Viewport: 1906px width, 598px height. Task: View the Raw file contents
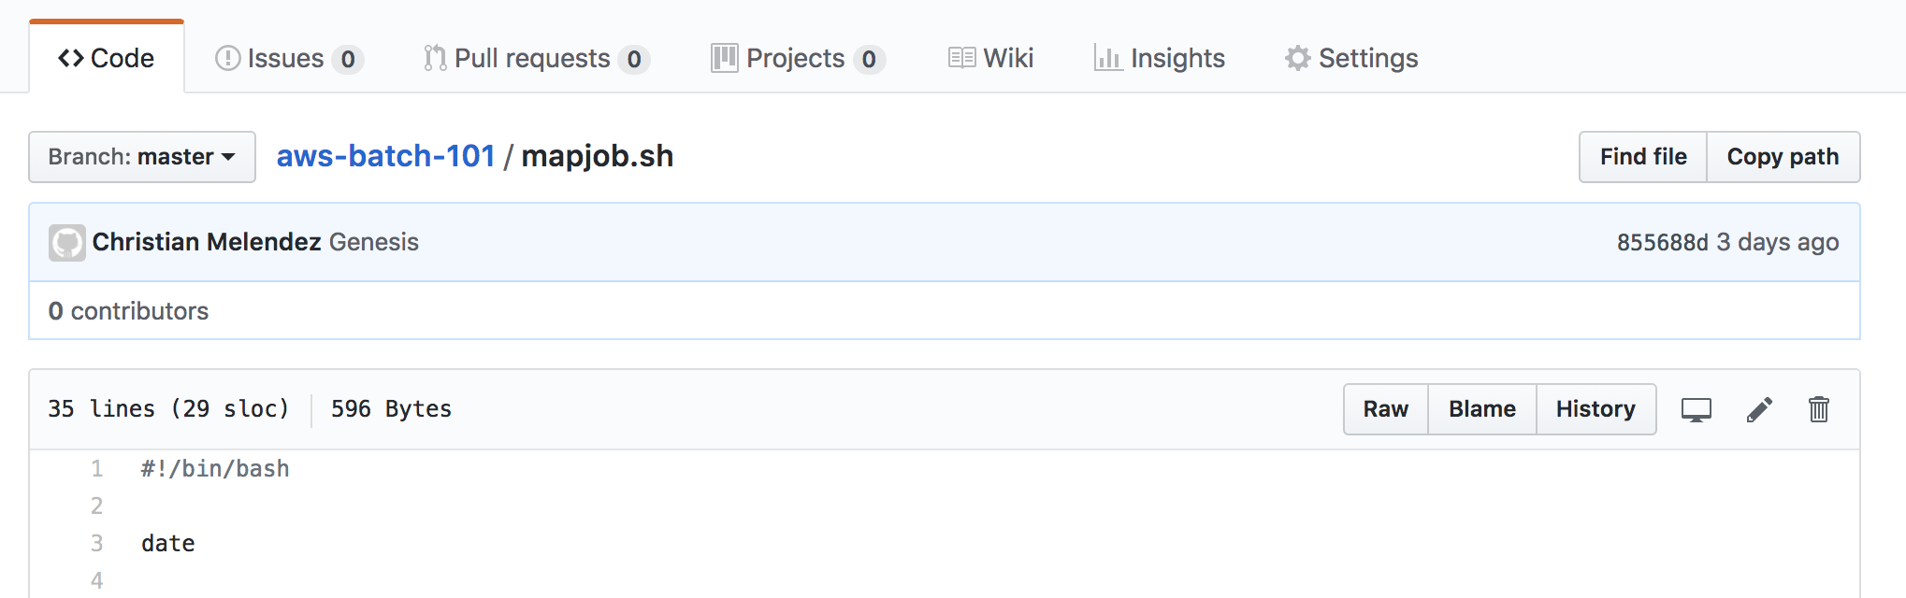[1385, 409]
